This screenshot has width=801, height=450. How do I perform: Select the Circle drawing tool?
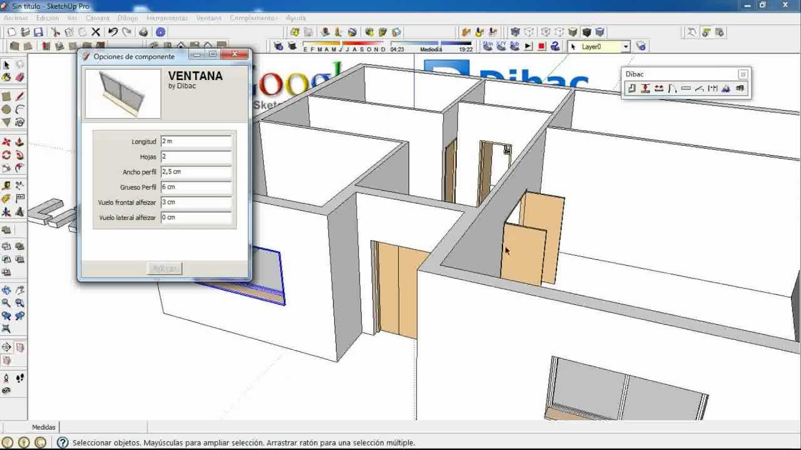point(6,109)
